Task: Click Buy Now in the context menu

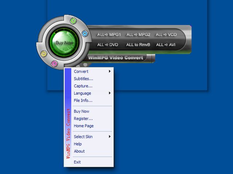Action: pos(92,111)
